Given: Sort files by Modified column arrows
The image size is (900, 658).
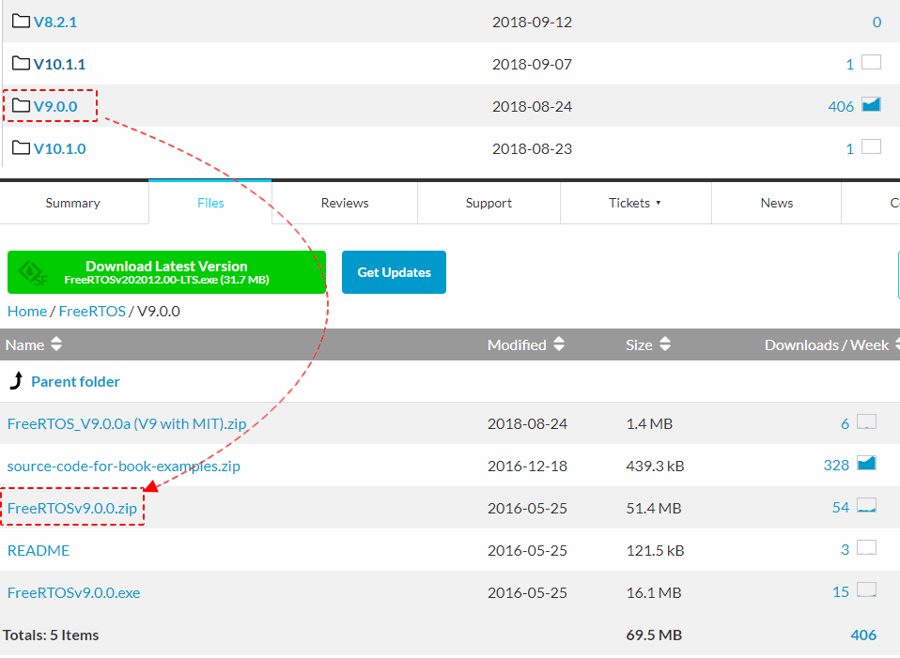Looking at the screenshot, I should pos(559,344).
